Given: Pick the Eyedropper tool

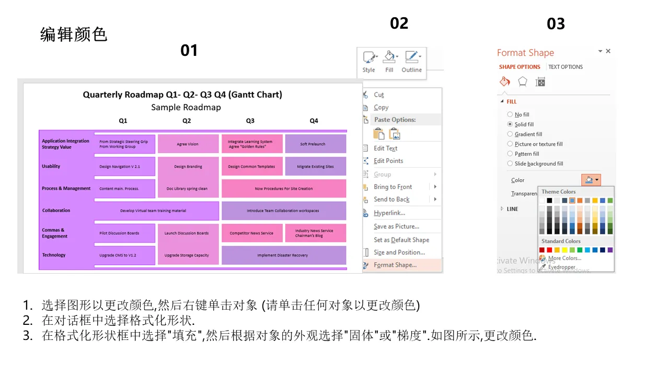Looking at the screenshot, I should coord(561,267).
